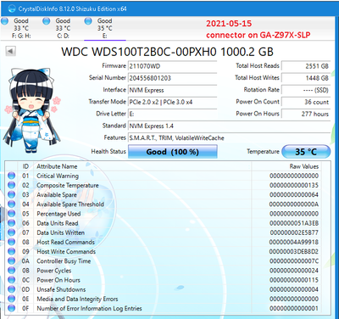
Task: Click raw value 00000004A99918
Action: tap(294, 242)
